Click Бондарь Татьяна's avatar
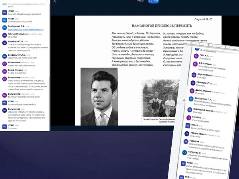The height and width of the screenshot is (179, 239). pyautogui.click(x=4, y=56)
